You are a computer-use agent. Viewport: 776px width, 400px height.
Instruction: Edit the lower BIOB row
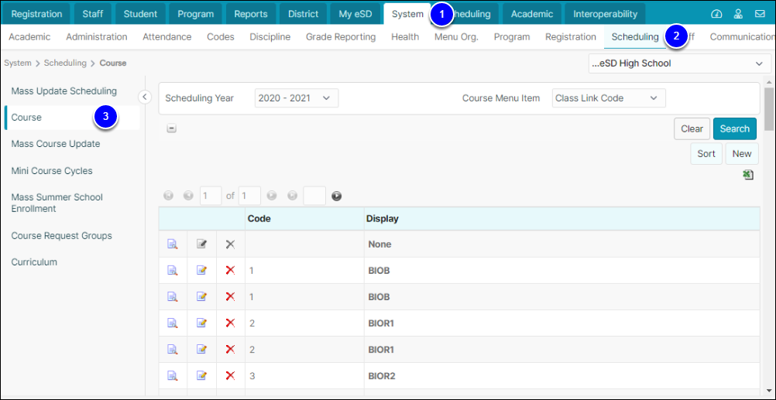coord(201,296)
